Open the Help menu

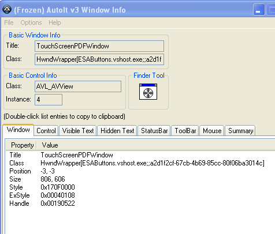55,22
